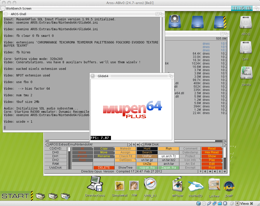Open the START menu button

click(x=15, y=196)
